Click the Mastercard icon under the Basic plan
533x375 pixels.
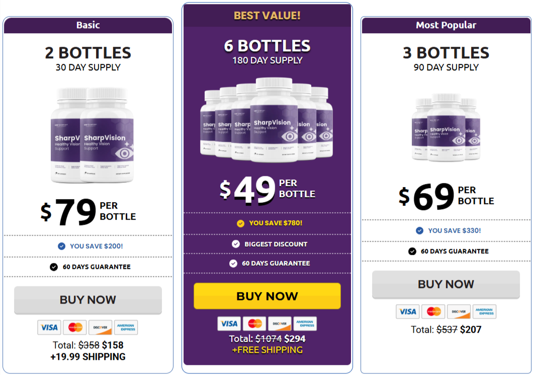(x=74, y=327)
